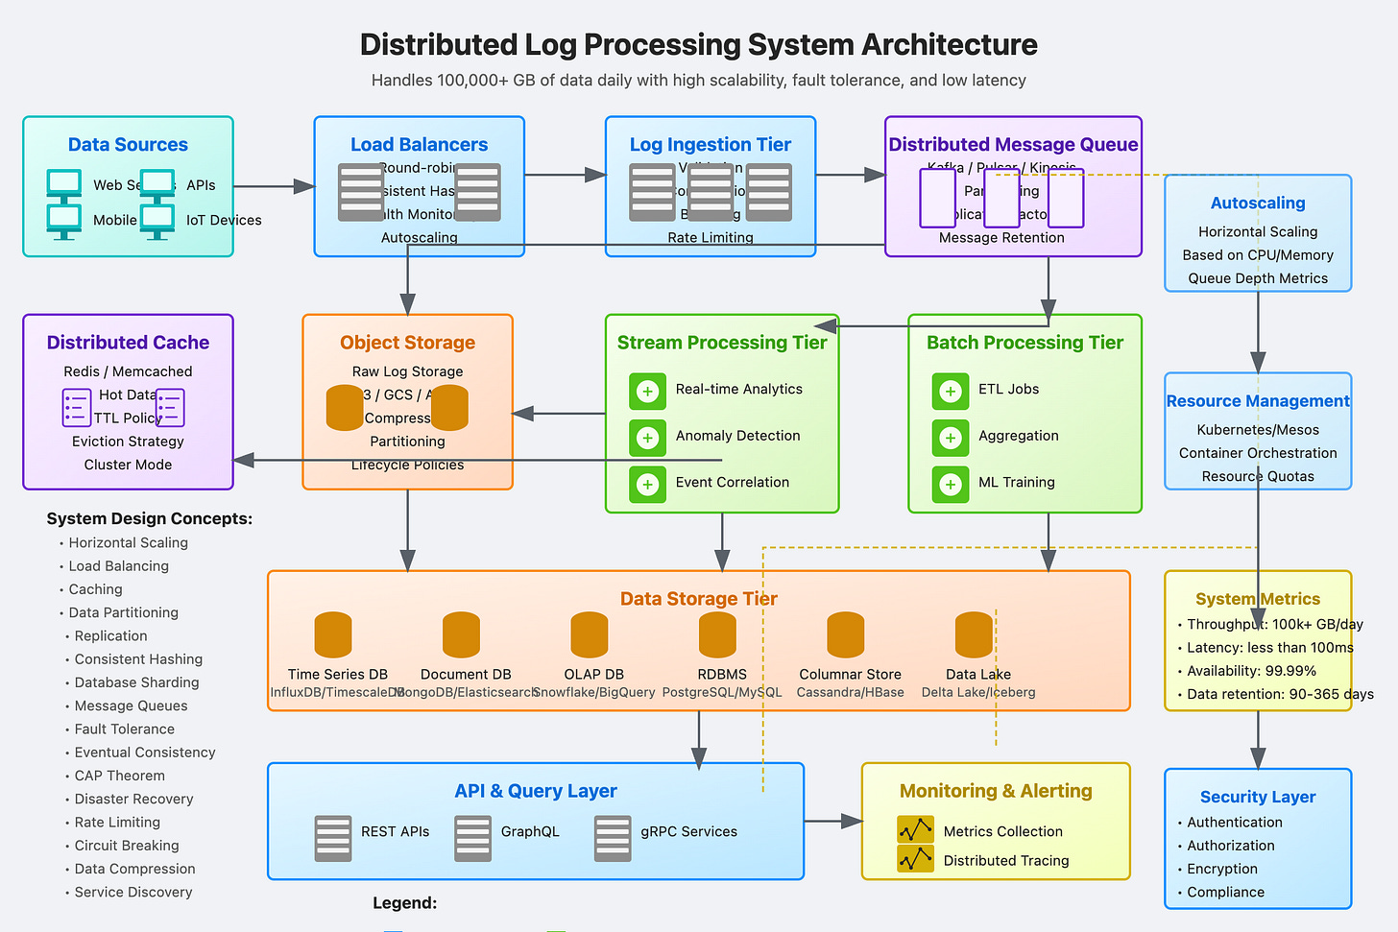The width and height of the screenshot is (1398, 932).
Task: Click the Stream Processing Tier title
Action: click(x=722, y=343)
